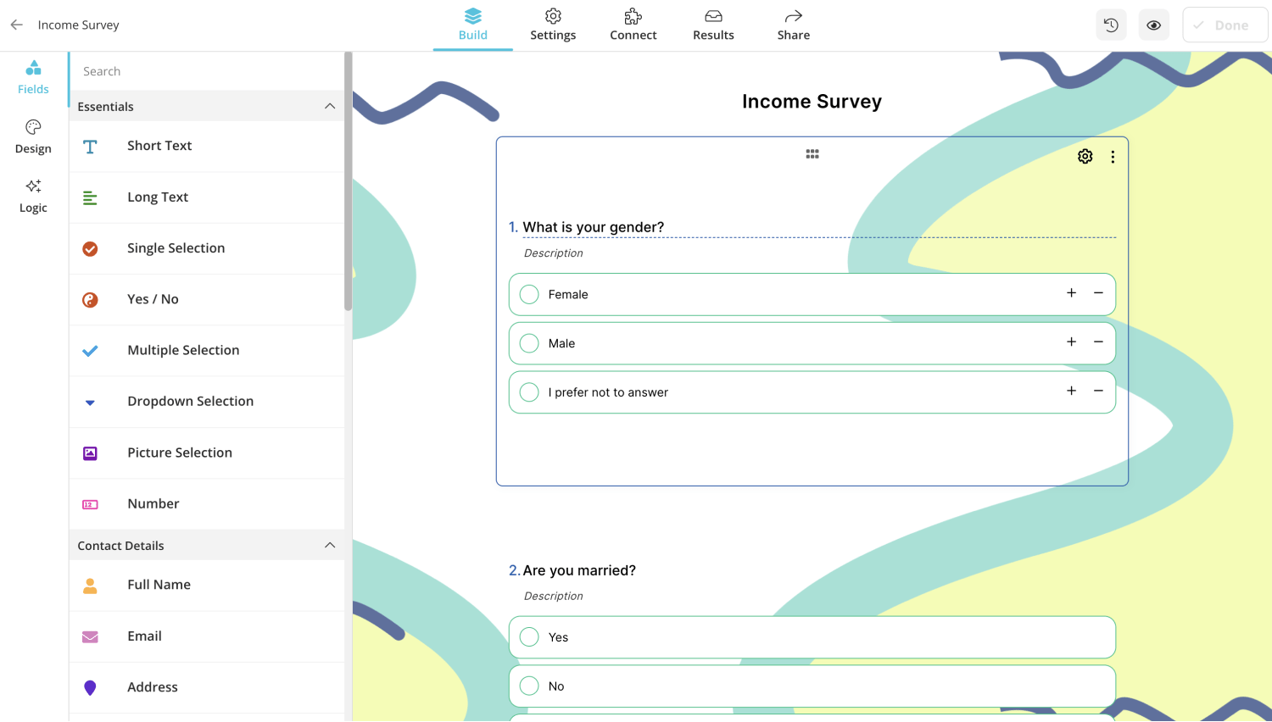Click the fields search box
The image size is (1272, 722).
coord(206,71)
